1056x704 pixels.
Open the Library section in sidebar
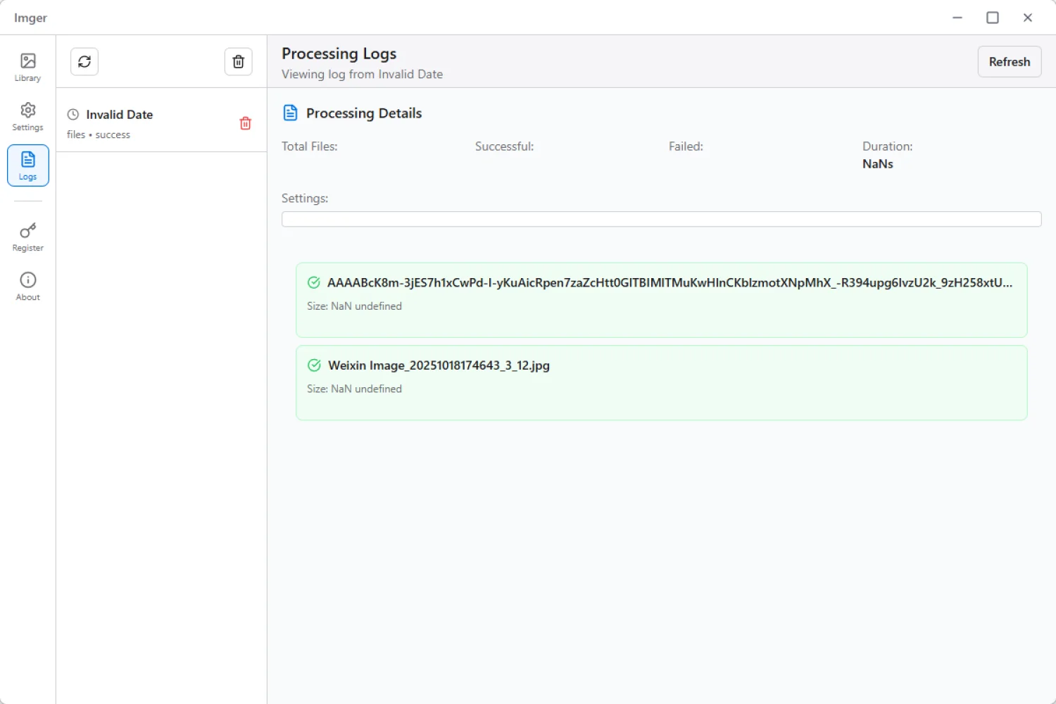28,68
